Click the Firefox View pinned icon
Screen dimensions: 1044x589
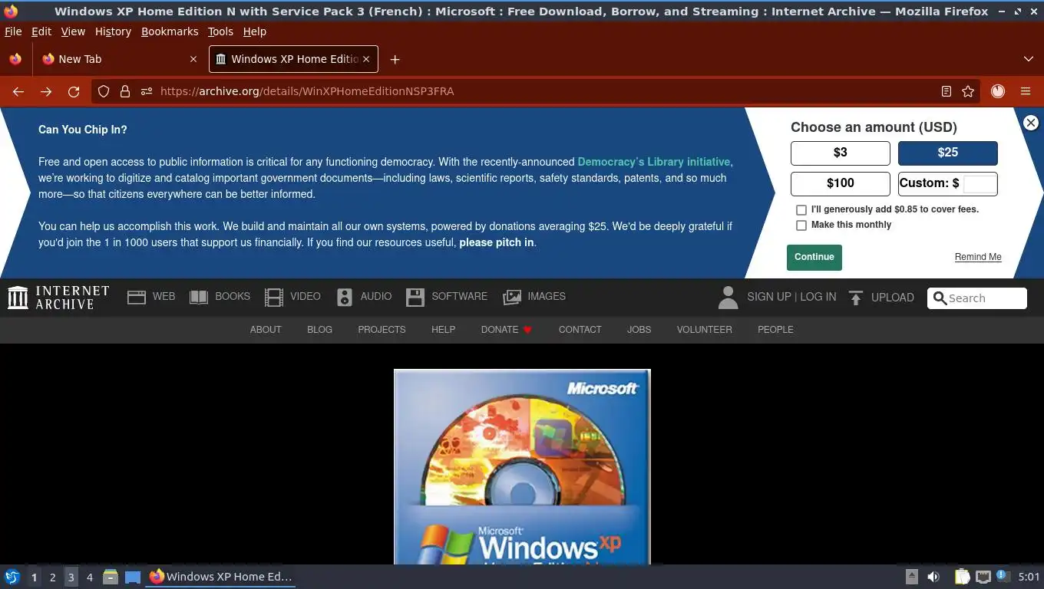[15, 59]
